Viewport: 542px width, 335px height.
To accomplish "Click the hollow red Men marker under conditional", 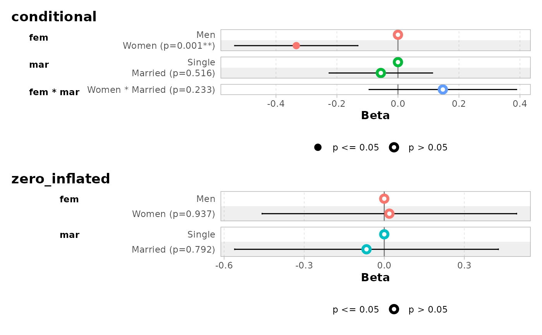I will tap(398, 35).
